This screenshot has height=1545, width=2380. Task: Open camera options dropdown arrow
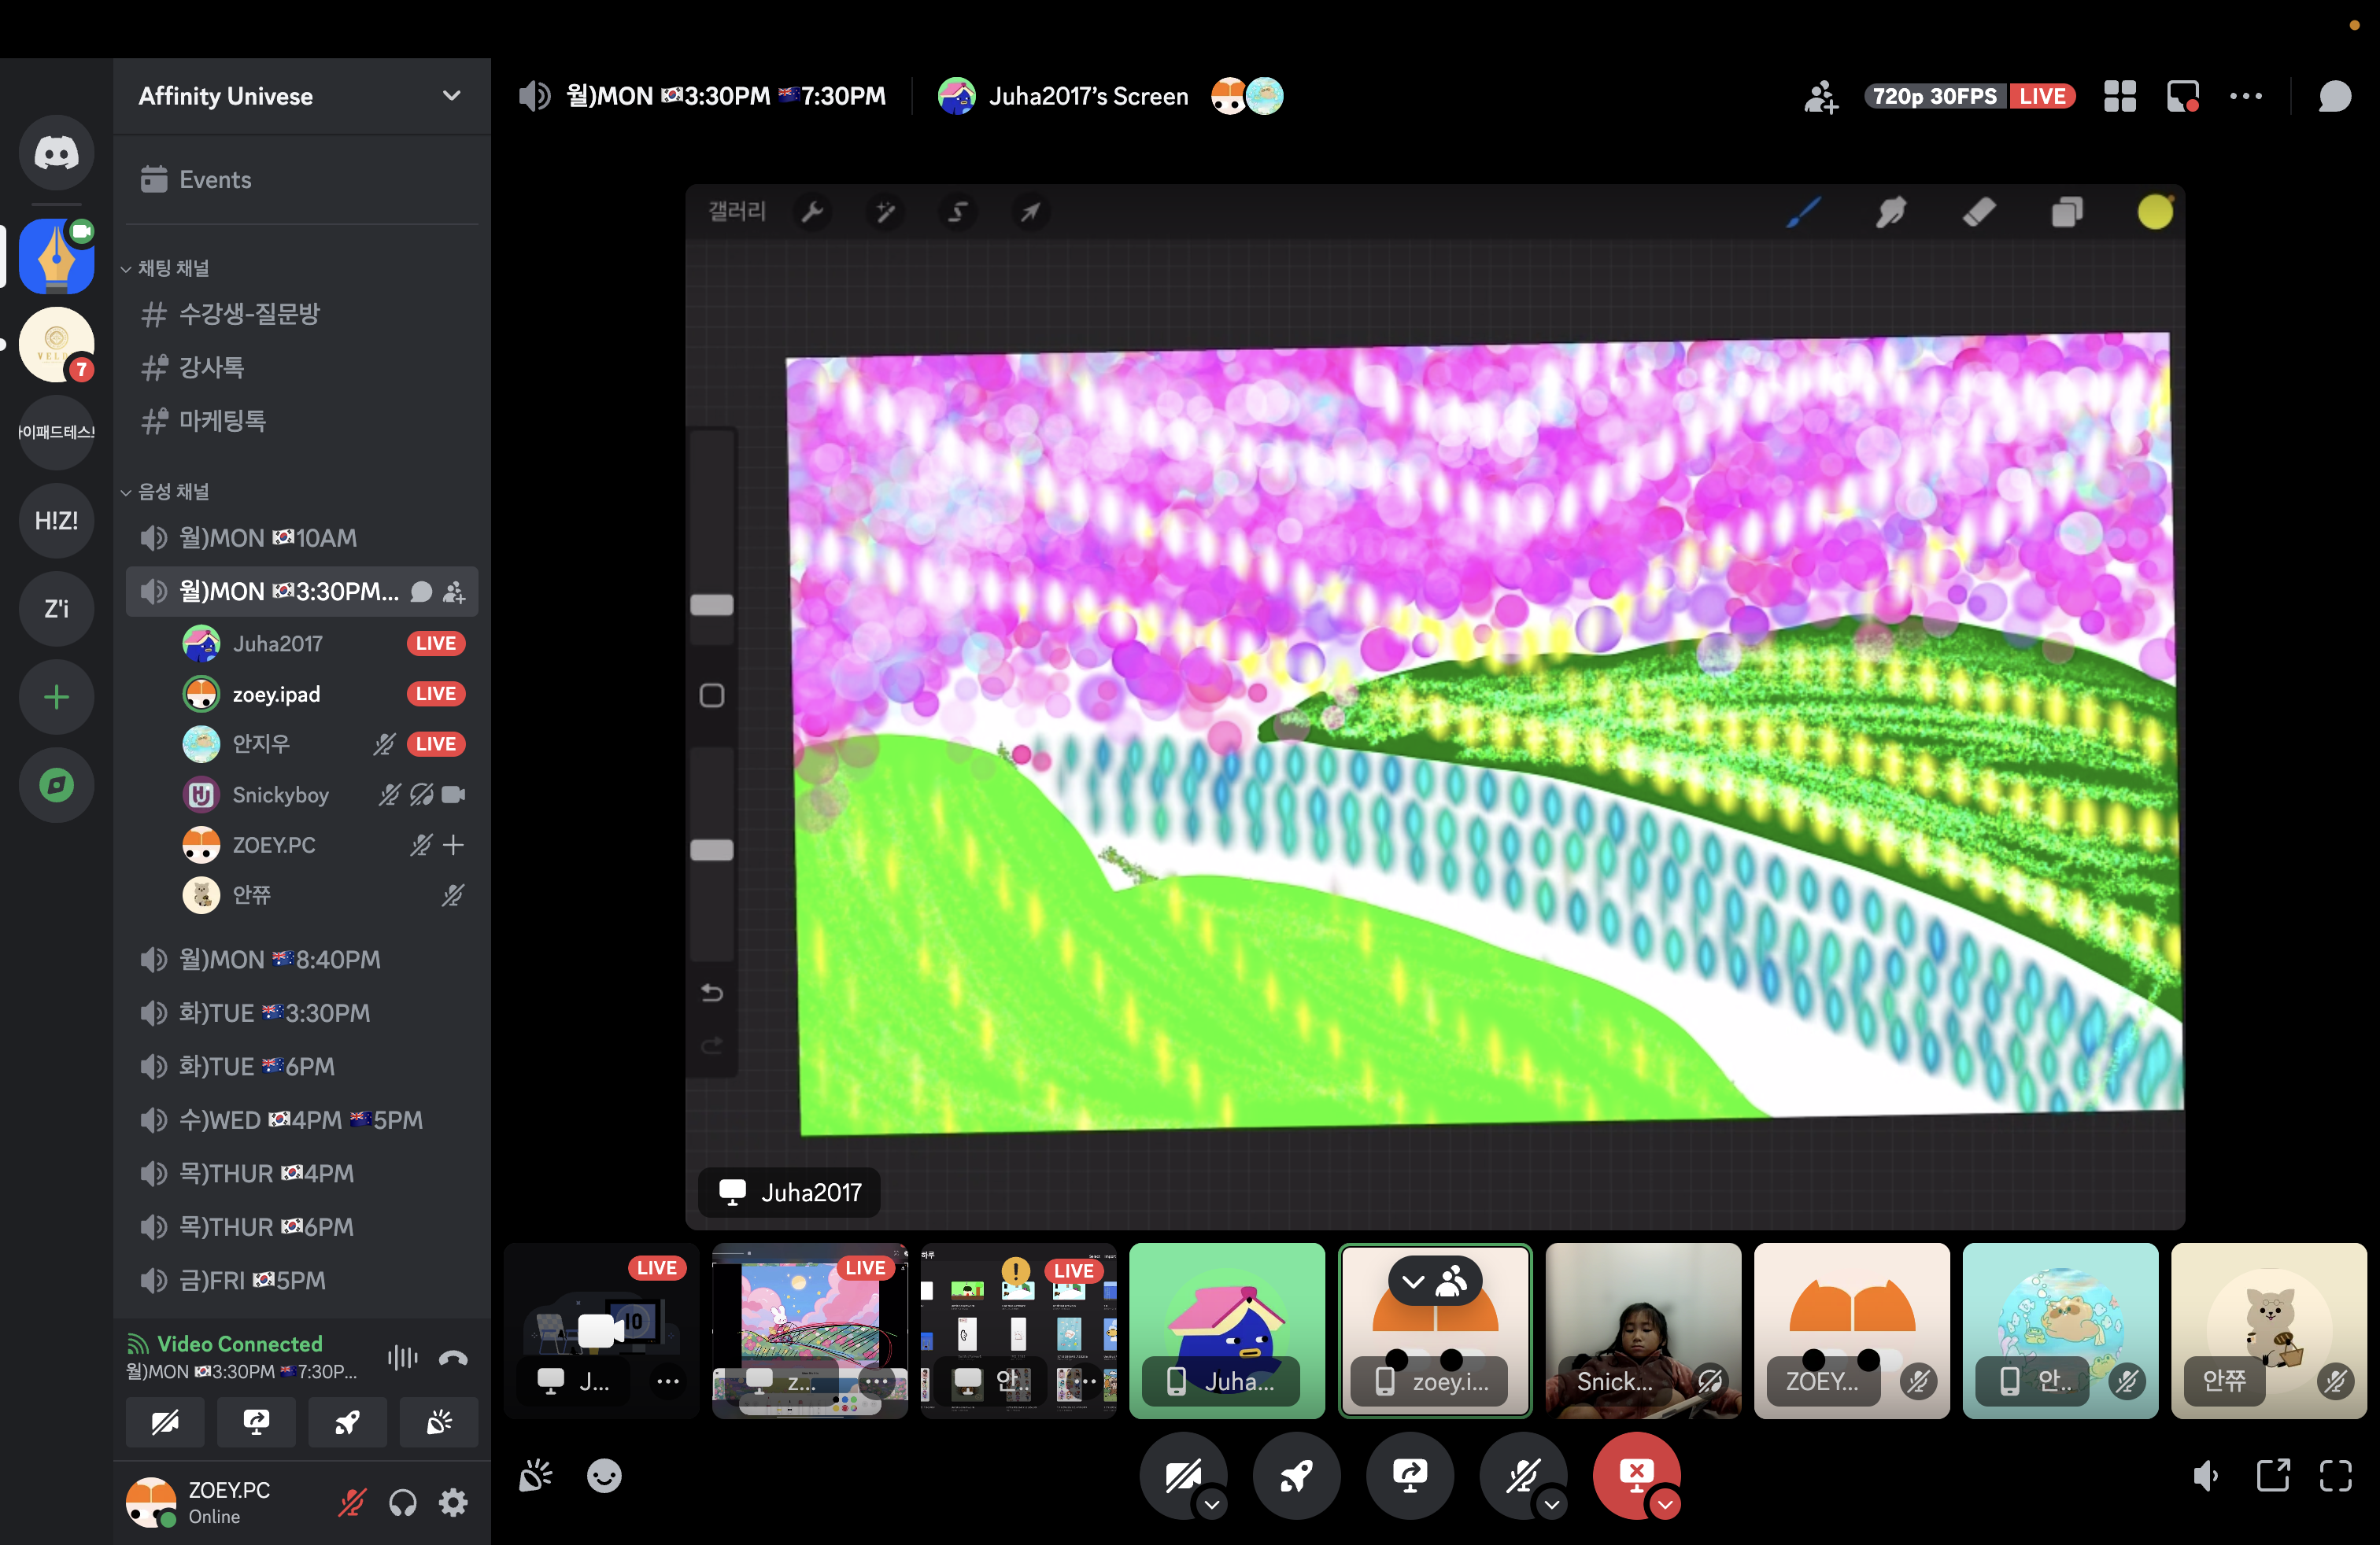point(1211,1503)
